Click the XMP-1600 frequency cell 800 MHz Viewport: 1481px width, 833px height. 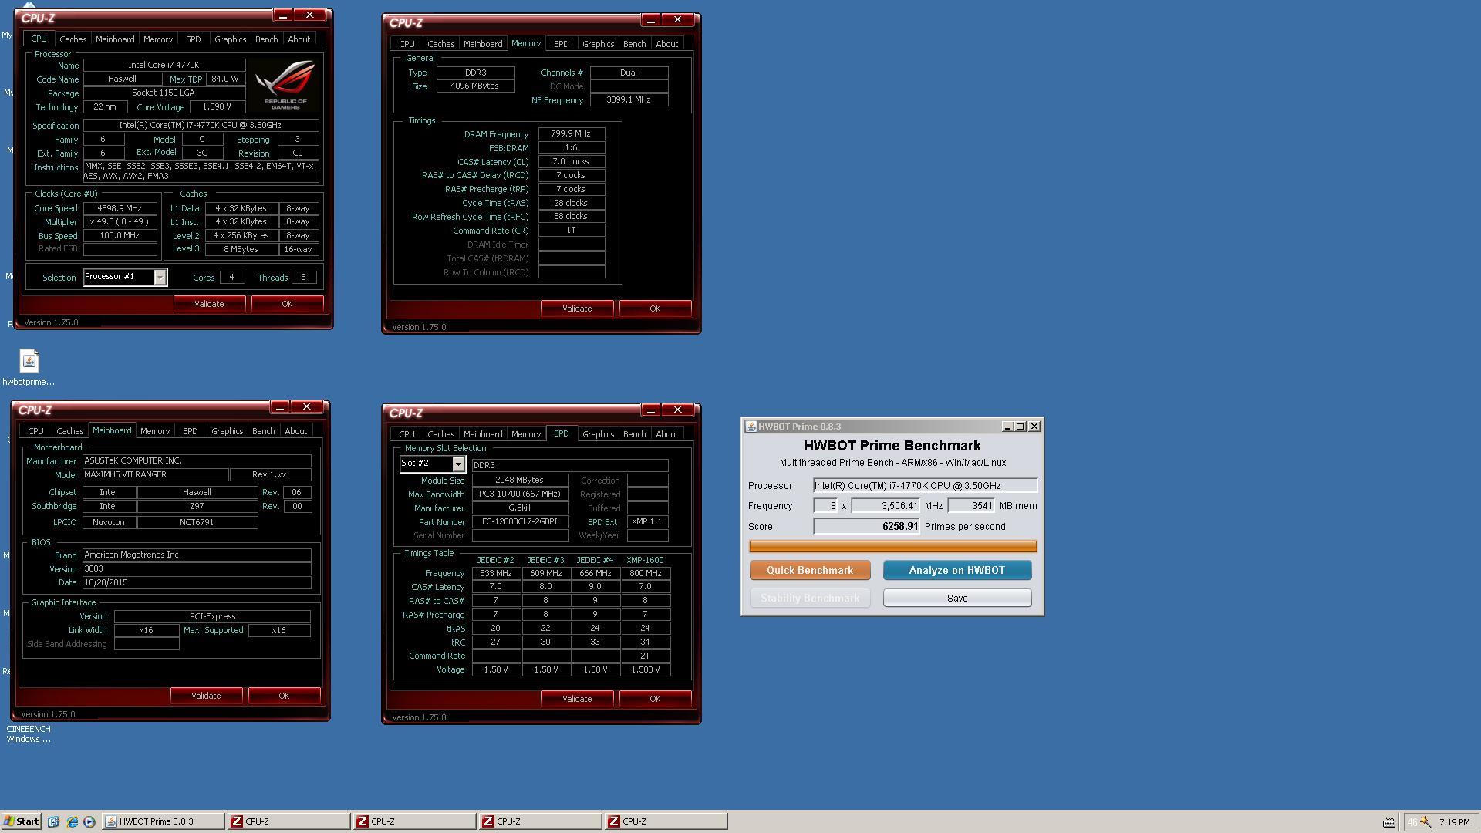(x=646, y=574)
